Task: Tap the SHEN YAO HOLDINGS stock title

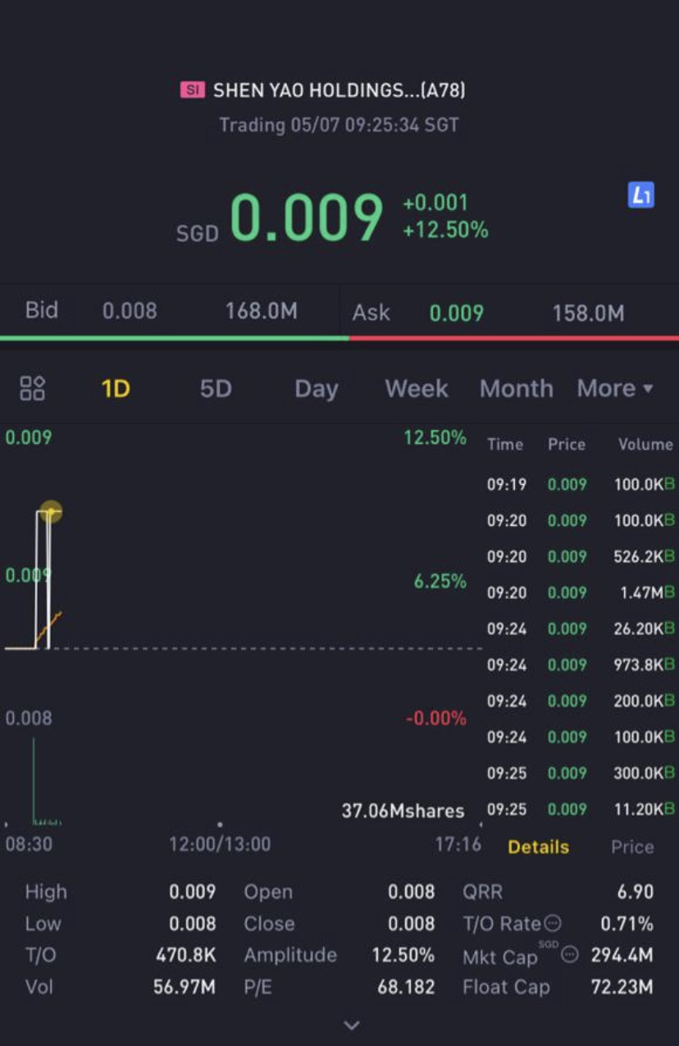Action: pyautogui.click(x=339, y=90)
